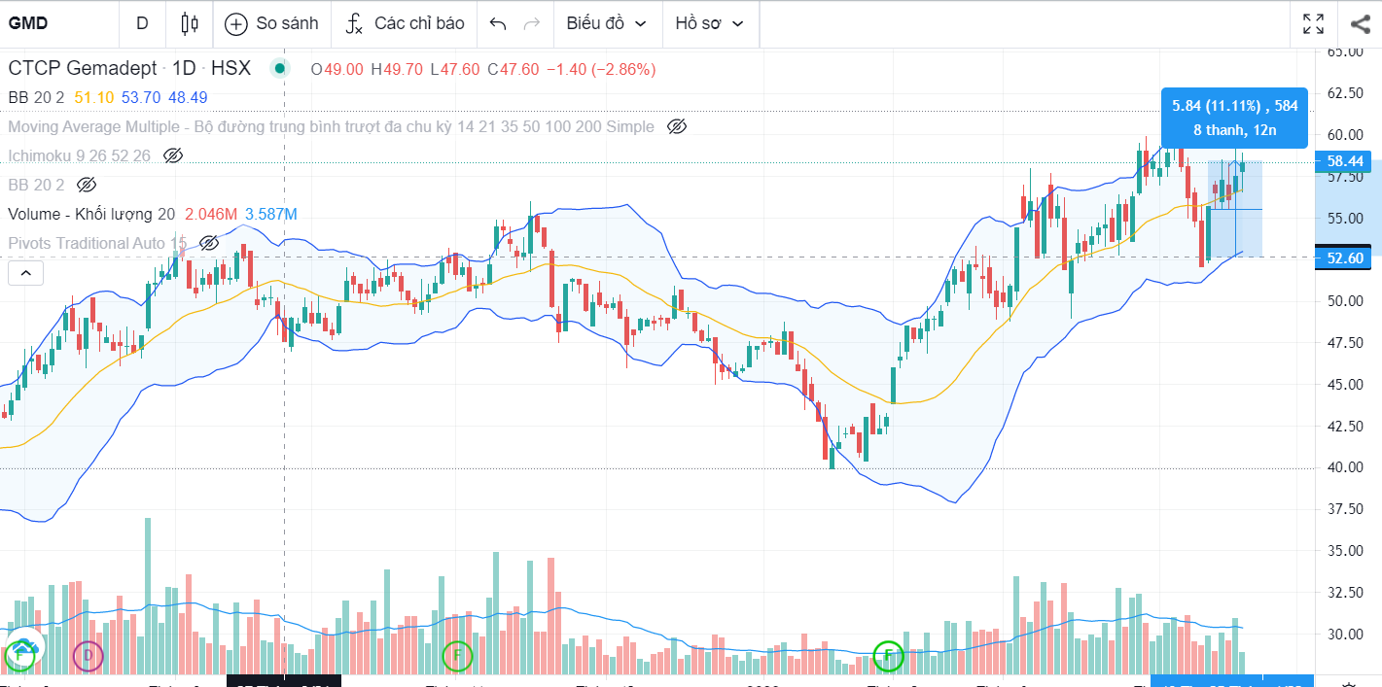Click the Volume - Khối lượng 20 legend
1382x687 pixels.
click(91, 214)
